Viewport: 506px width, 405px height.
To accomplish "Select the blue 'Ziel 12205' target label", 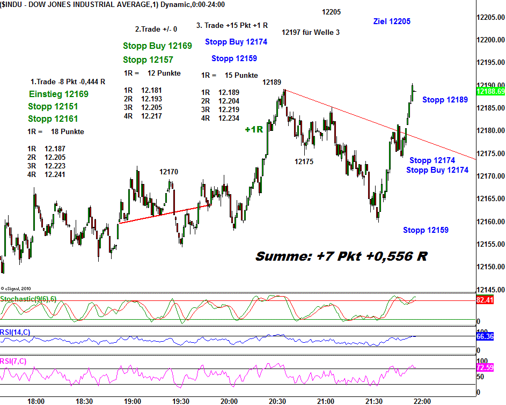I will coord(392,21).
